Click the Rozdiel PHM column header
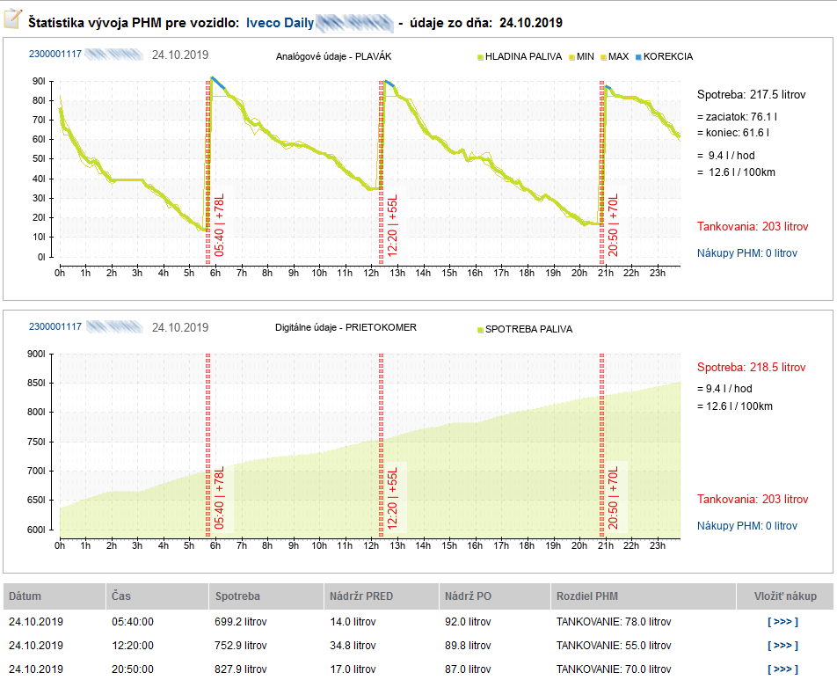Viewport: 837px width, 680px height. pyautogui.click(x=587, y=596)
